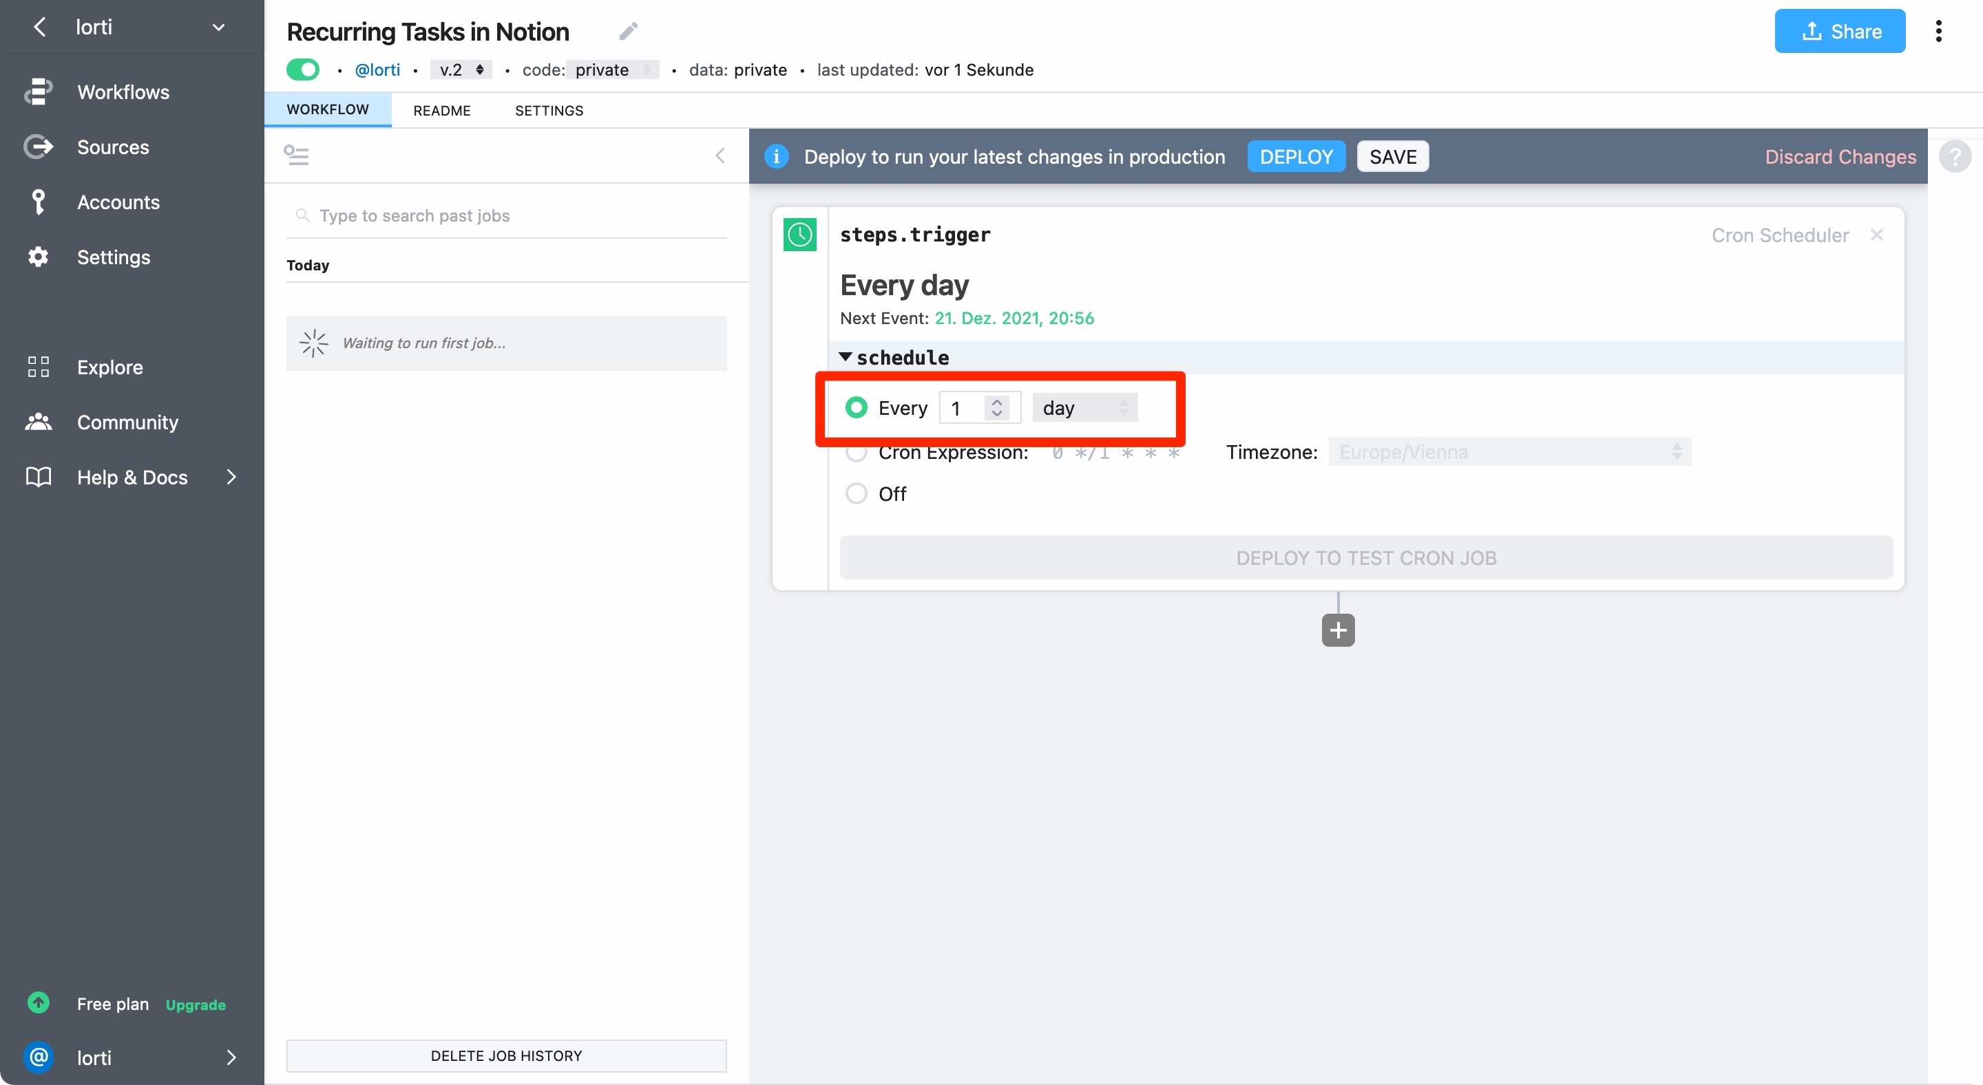Click the Discard Changes link
The height and width of the screenshot is (1085, 1983).
pos(1840,157)
